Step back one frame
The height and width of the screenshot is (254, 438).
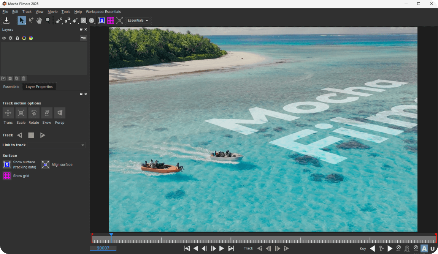coord(205,248)
